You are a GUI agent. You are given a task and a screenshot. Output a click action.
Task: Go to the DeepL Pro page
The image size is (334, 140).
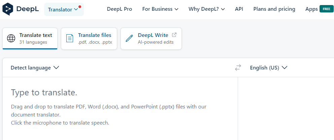point(120,9)
